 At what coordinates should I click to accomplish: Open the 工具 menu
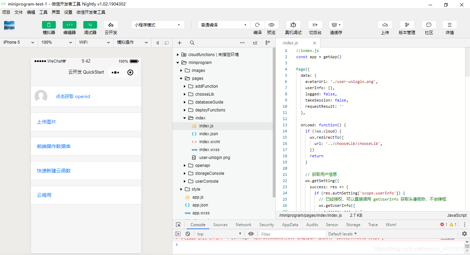point(43,12)
